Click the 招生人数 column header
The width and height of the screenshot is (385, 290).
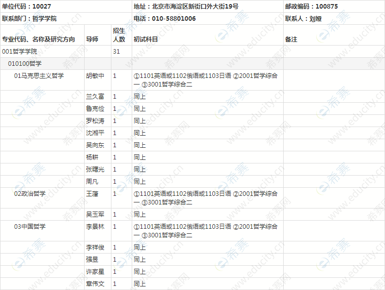(x=119, y=35)
